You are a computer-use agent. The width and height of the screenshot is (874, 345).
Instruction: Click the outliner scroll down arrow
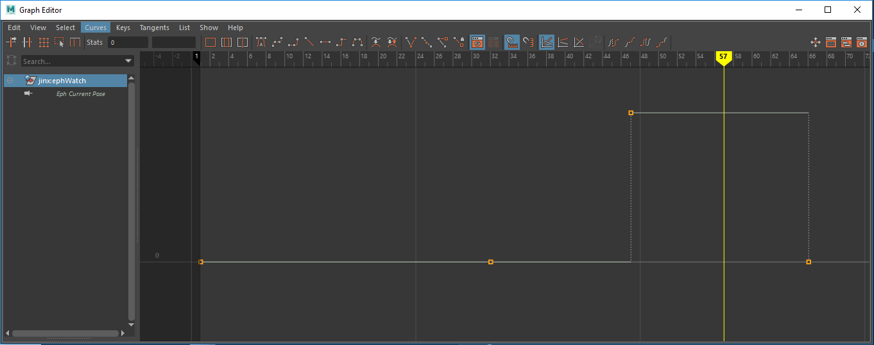[x=132, y=325]
